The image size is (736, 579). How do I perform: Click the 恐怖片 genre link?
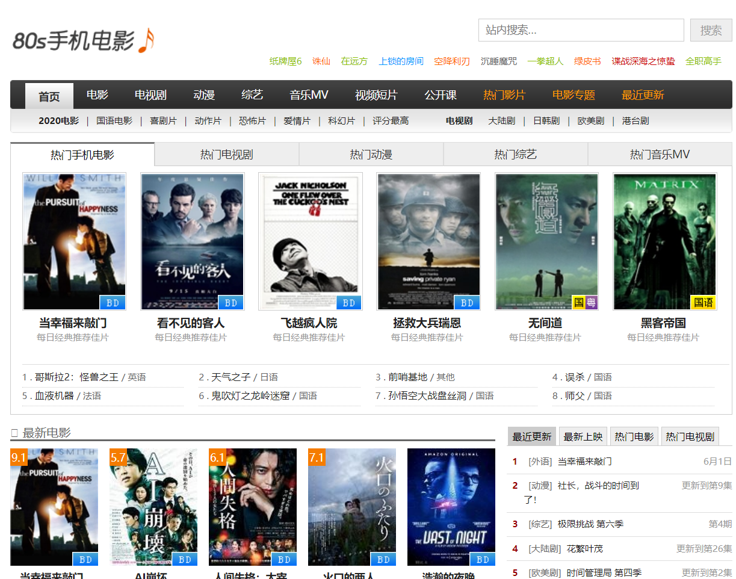[x=252, y=120]
